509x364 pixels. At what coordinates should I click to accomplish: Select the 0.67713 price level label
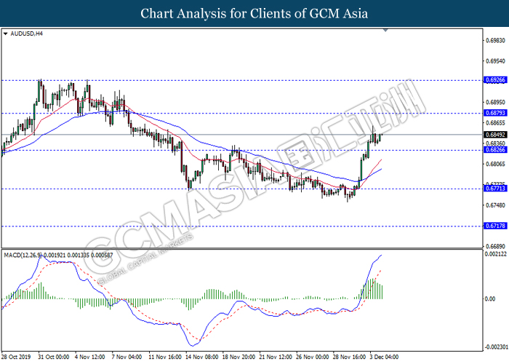495,189
